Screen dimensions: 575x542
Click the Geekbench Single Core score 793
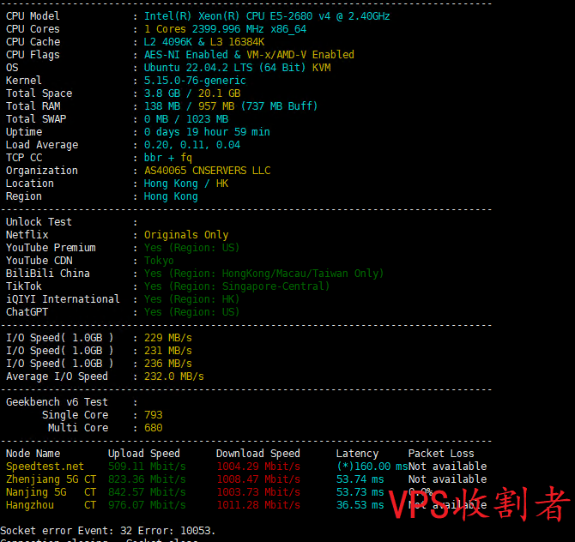154,415
